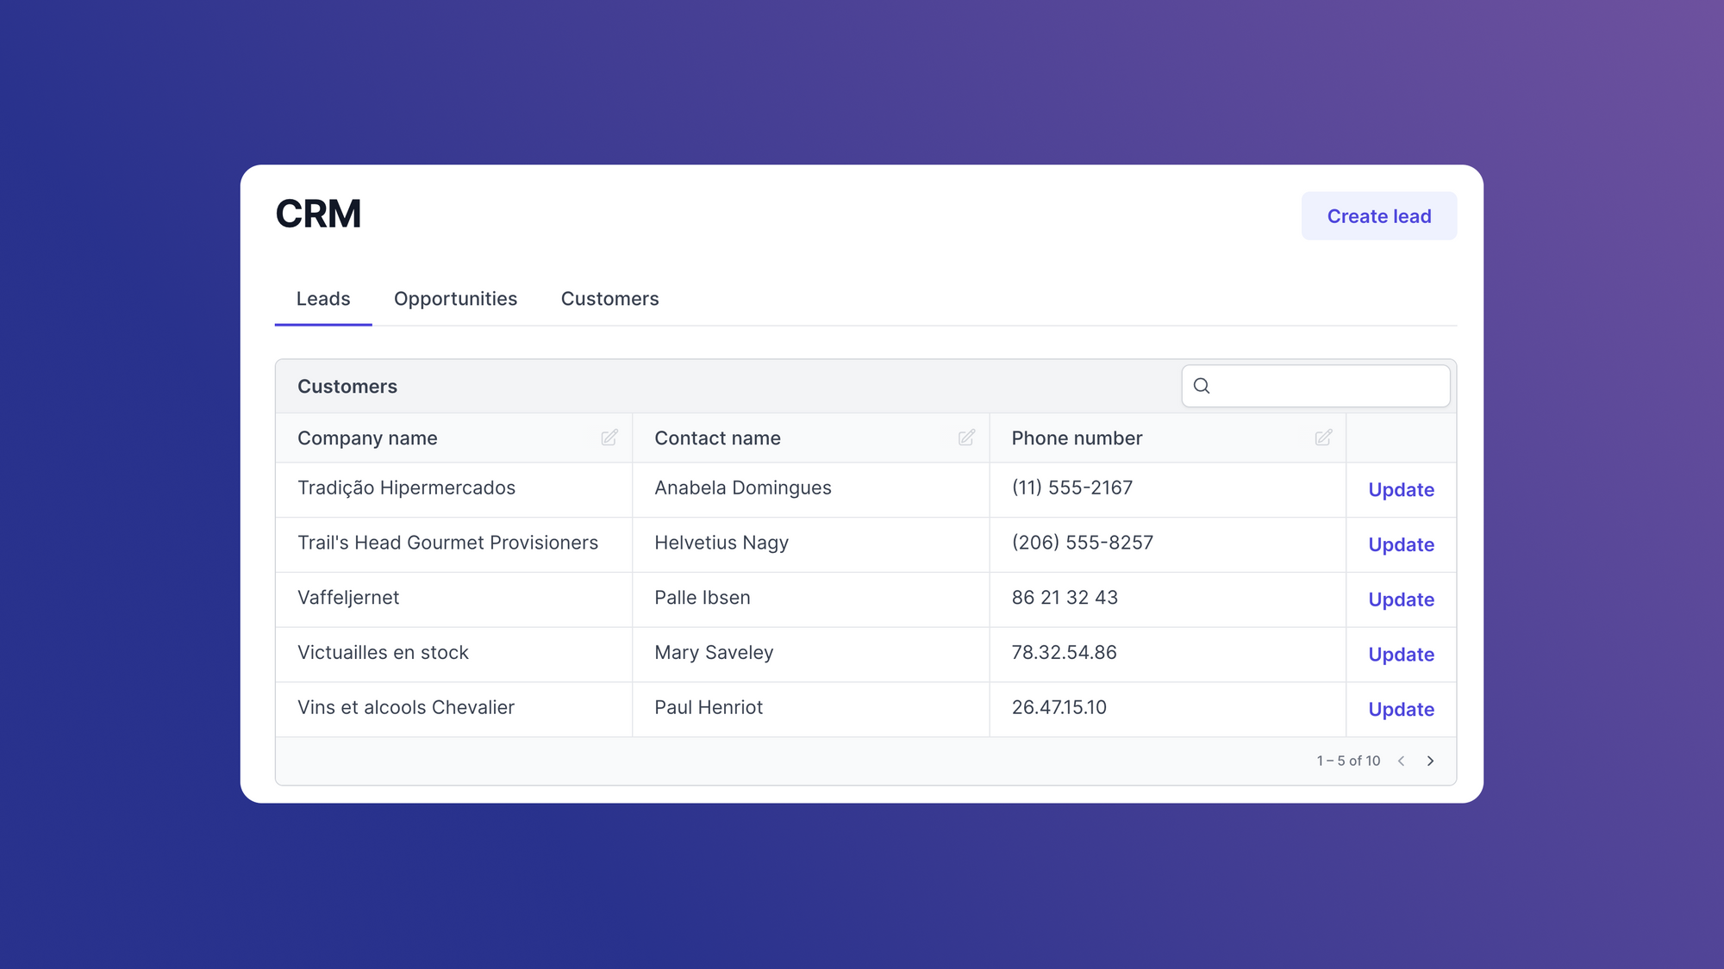Select the Phone number column header
The width and height of the screenshot is (1724, 969).
point(1167,438)
